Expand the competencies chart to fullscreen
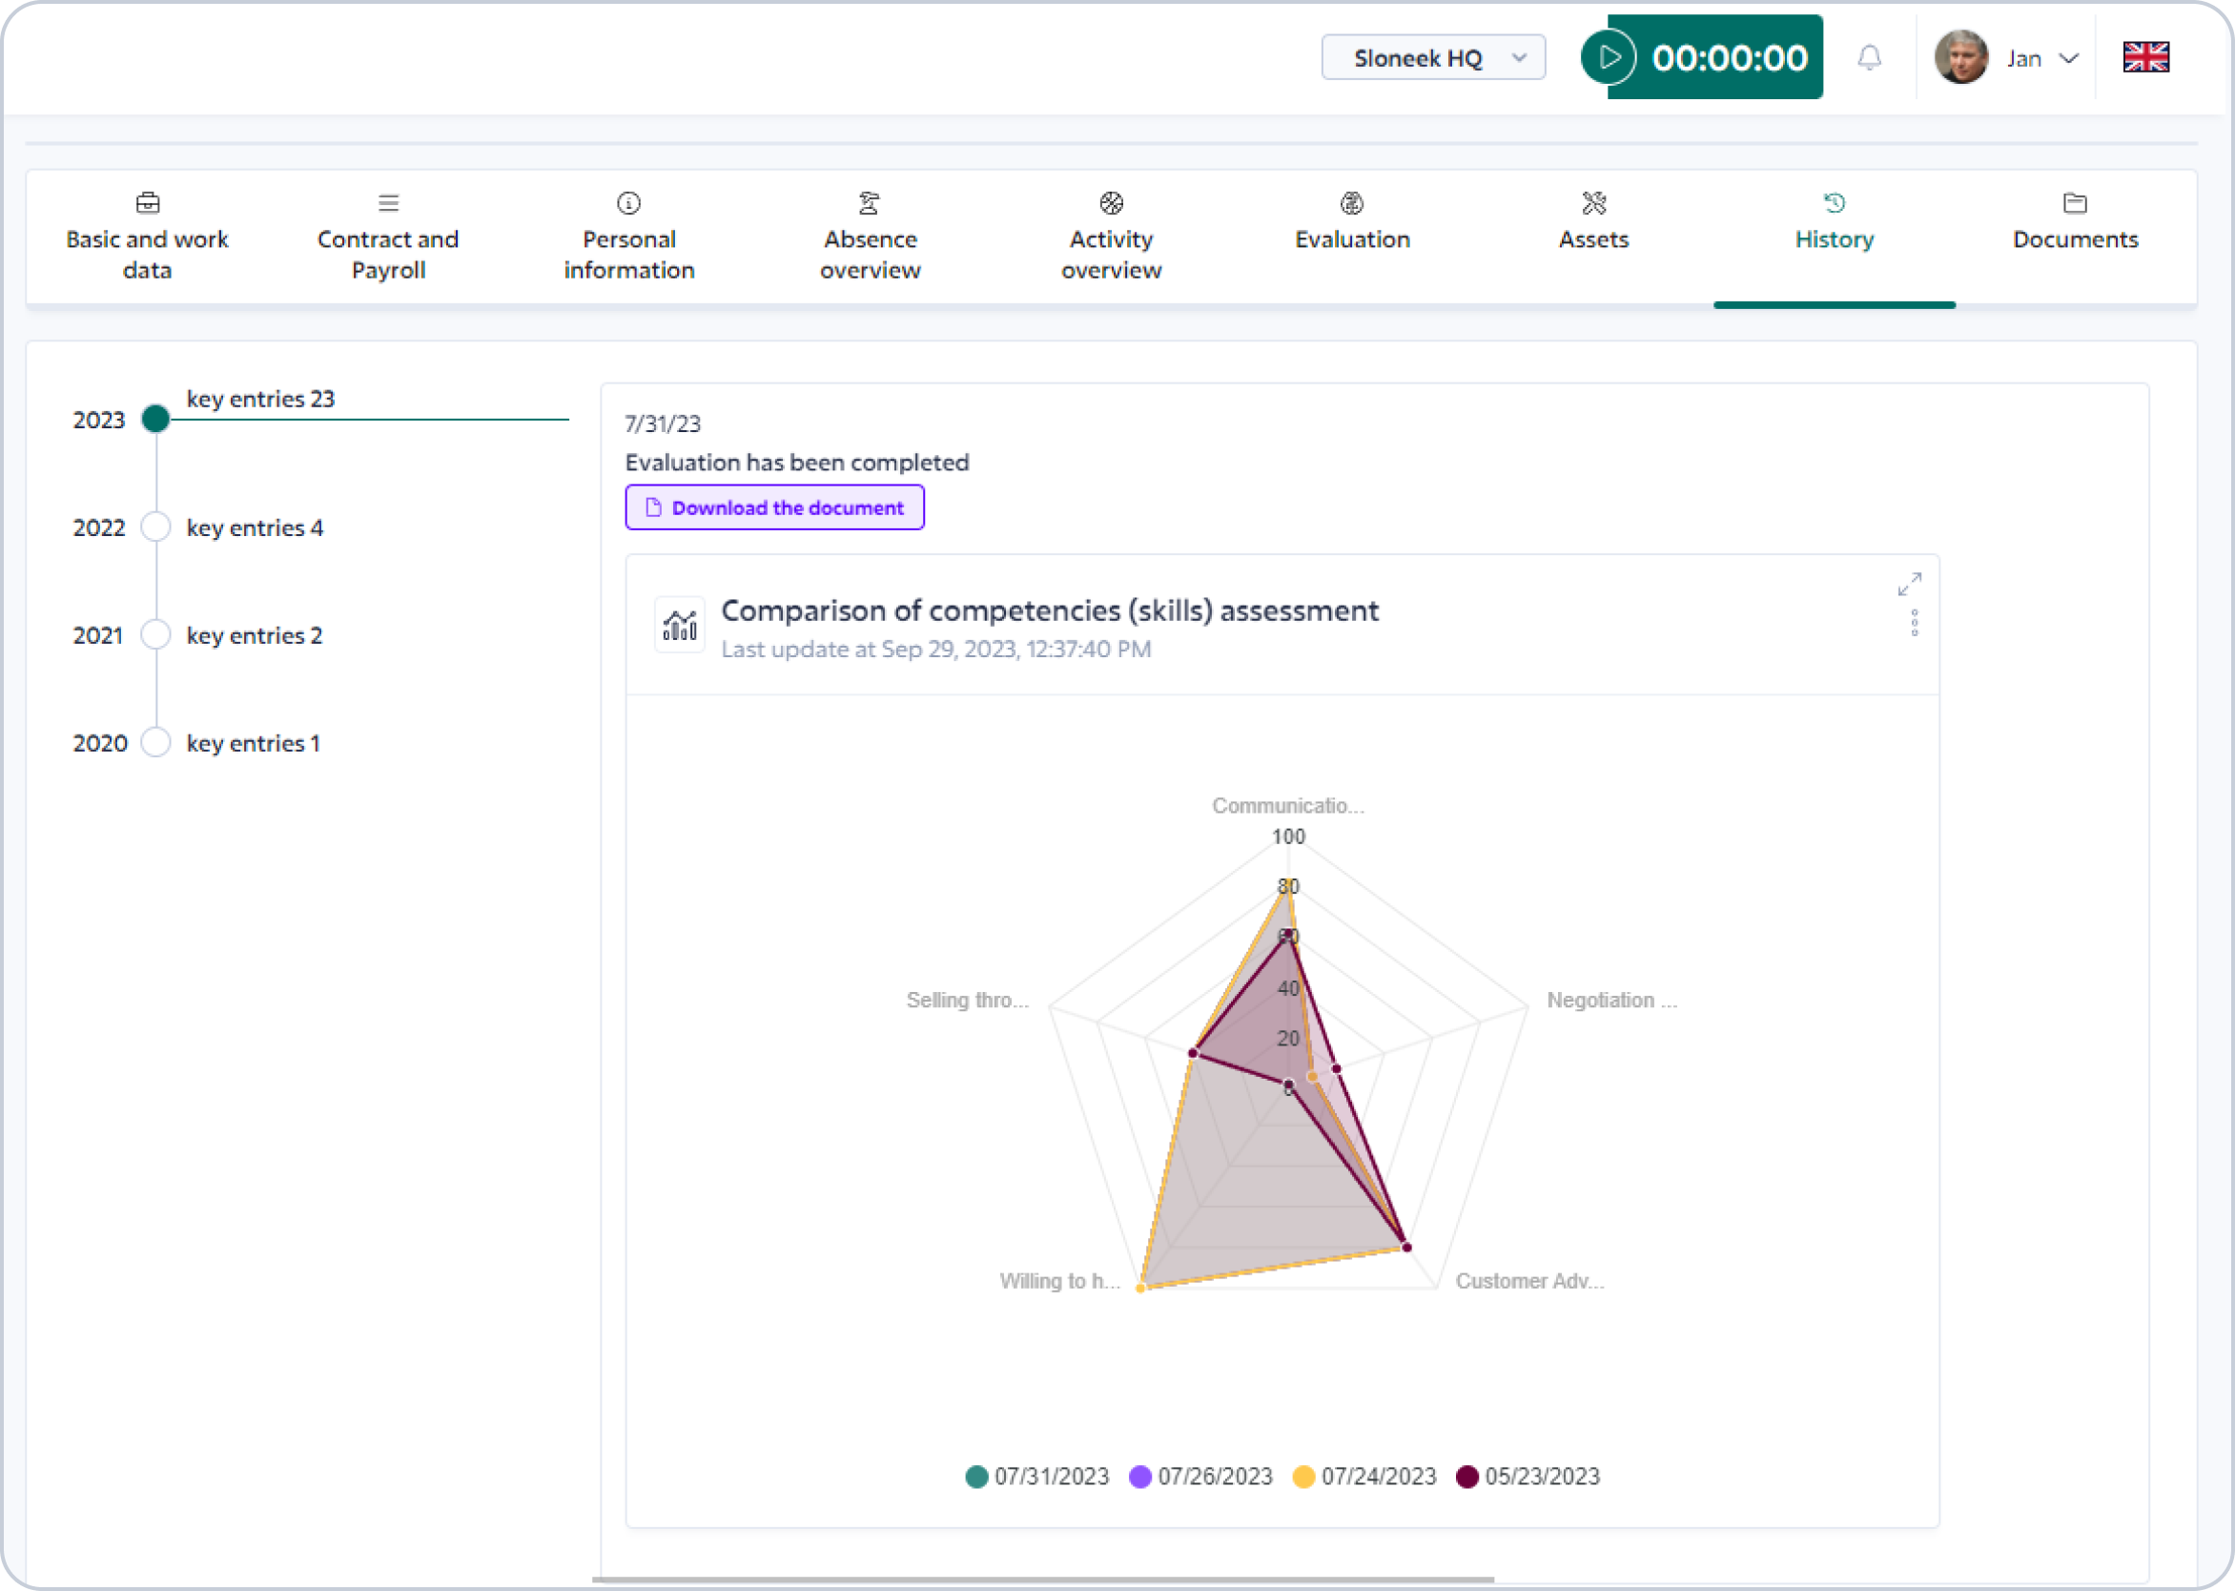The width and height of the screenshot is (2235, 1591). [1910, 584]
